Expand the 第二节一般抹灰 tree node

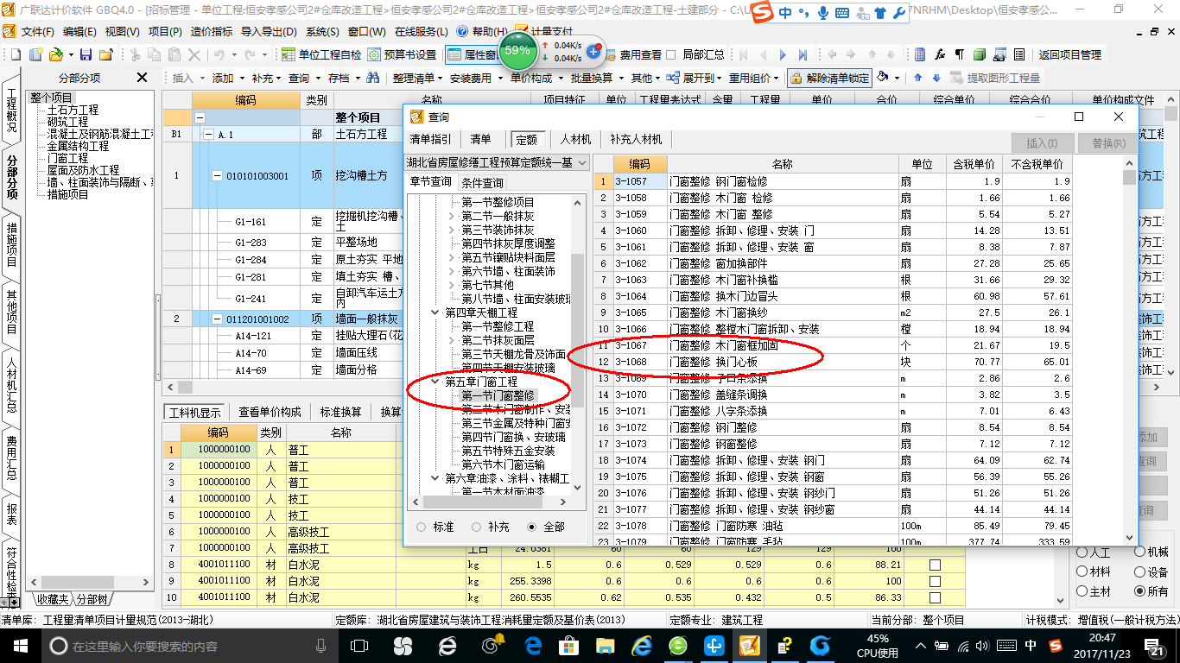(x=452, y=215)
